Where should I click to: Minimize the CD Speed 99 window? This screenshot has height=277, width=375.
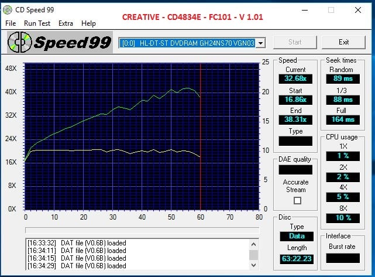tap(305, 10)
